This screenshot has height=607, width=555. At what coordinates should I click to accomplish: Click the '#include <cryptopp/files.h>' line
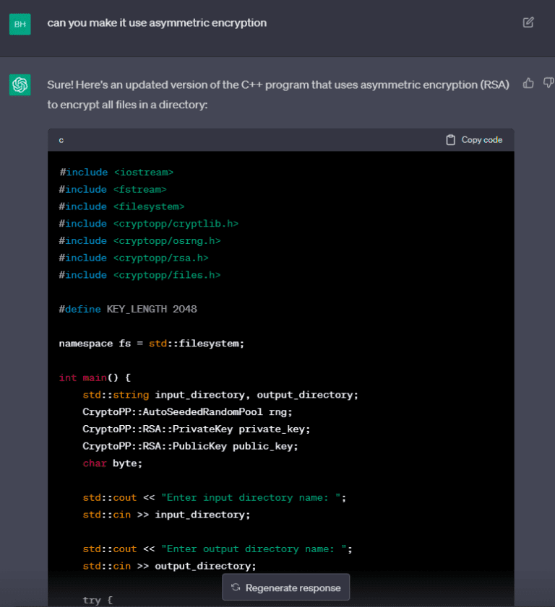tap(140, 275)
